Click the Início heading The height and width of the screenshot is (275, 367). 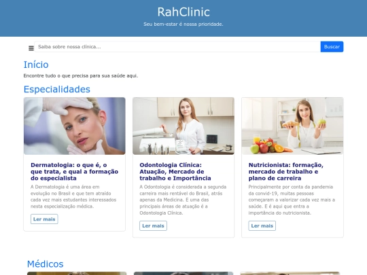(36, 65)
